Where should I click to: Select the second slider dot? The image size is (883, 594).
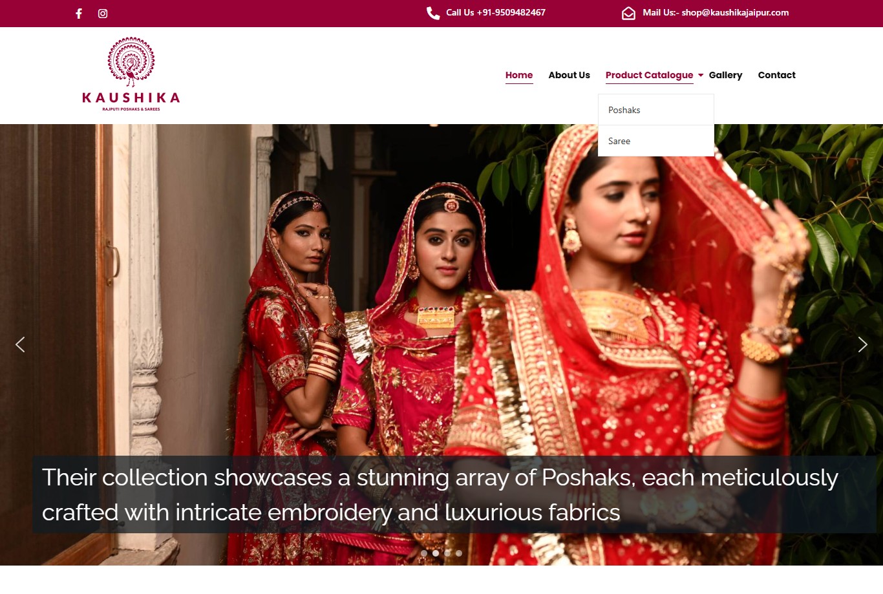tap(436, 553)
